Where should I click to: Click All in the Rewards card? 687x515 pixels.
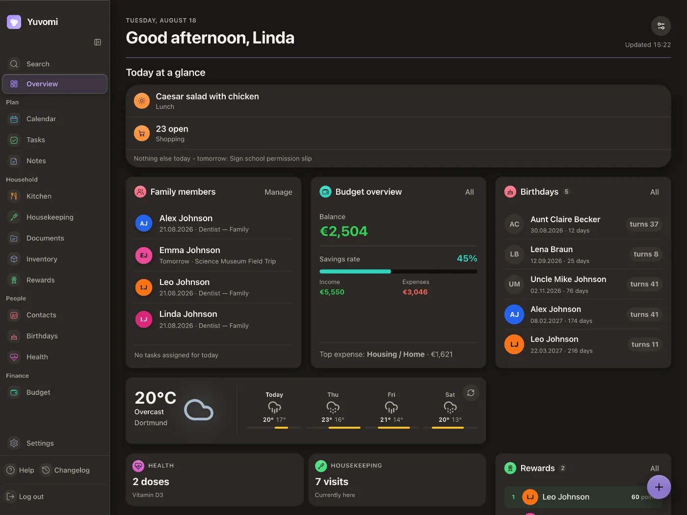655,468
